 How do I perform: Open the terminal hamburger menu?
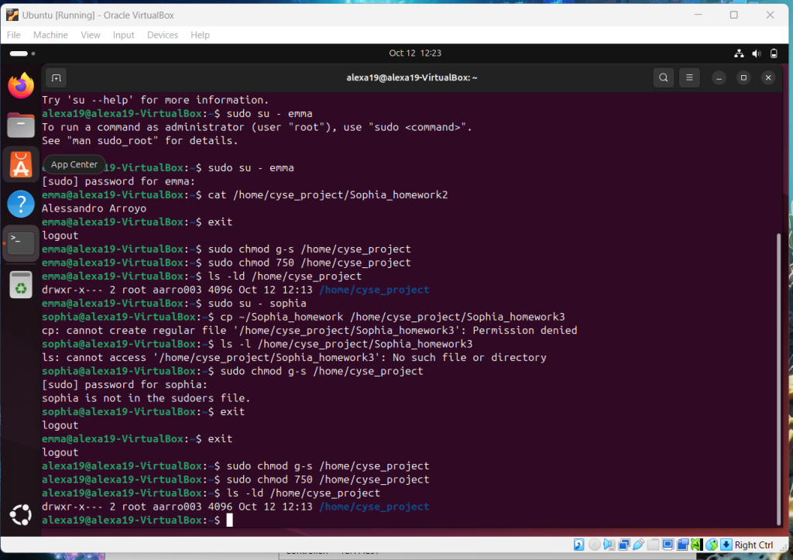(688, 77)
